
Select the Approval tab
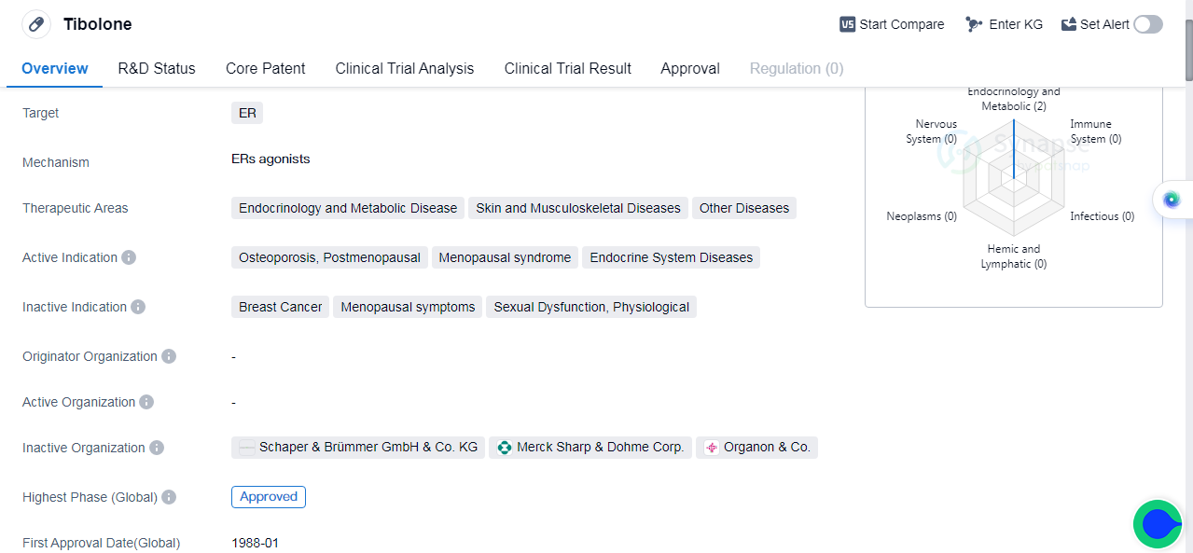click(x=690, y=68)
